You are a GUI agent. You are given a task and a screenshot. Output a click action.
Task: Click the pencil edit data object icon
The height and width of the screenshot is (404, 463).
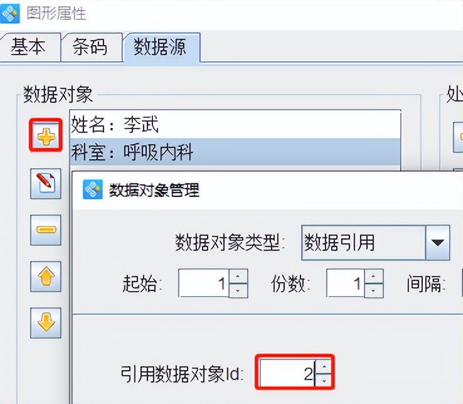(46, 183)
